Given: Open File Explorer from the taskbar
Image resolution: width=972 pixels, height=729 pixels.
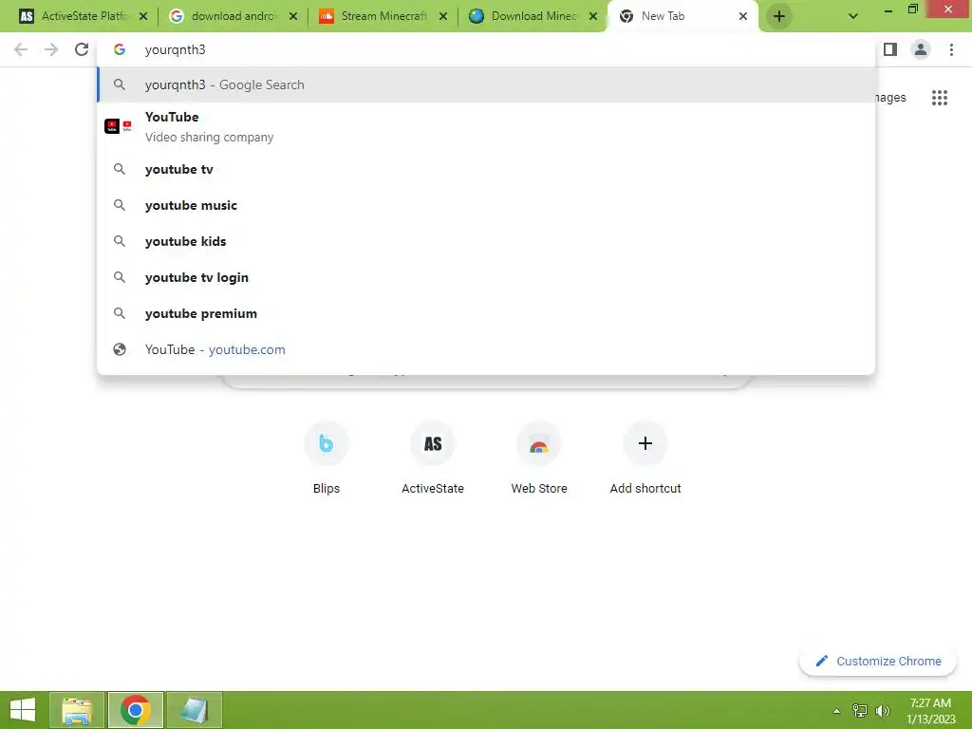Looking at the screenshot, I should pyautogui.click(x=77, y=710).
